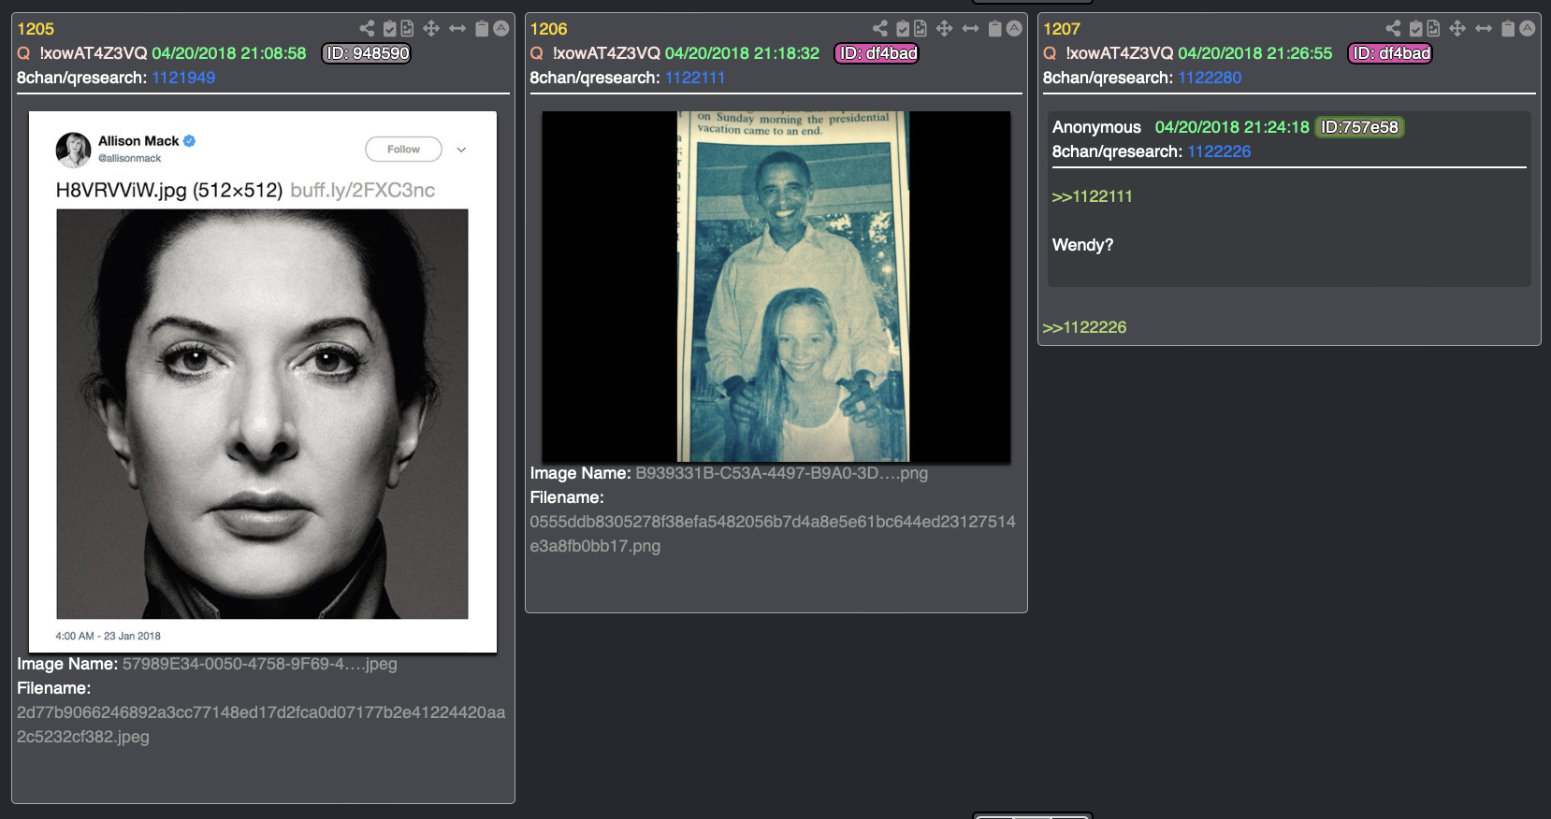Click ID badge df4bad on post 1207
This screenshot has height=819, width=1551.
(1390, 53)
